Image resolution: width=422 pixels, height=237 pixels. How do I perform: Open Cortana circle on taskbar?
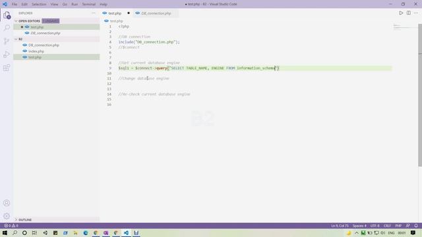[24, 232]
